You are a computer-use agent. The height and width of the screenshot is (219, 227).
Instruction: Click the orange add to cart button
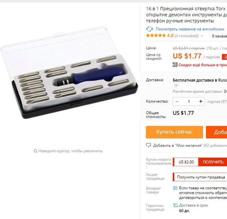216,132
